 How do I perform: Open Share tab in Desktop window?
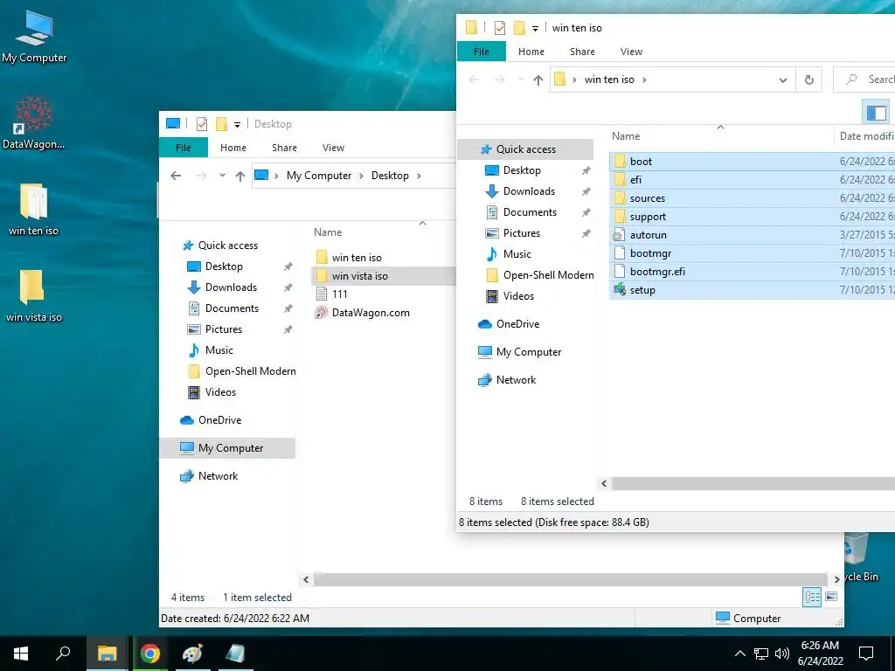(x=284, y=148)
